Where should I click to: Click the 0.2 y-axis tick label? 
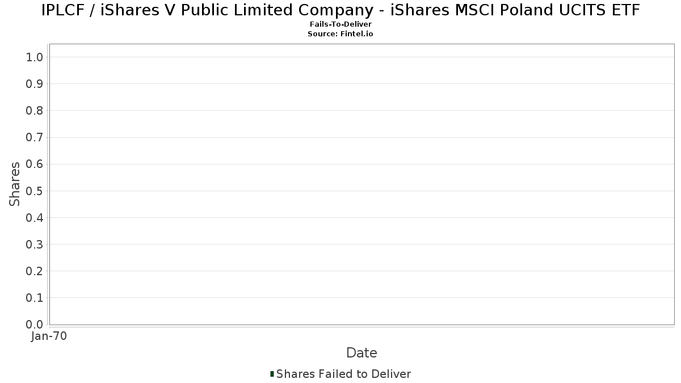(35, 271)
